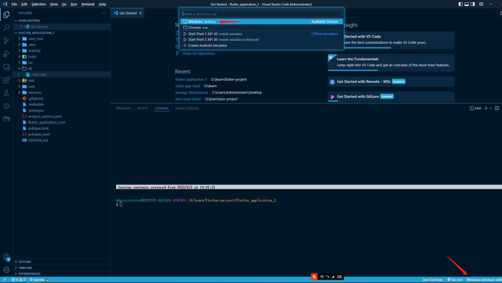Toggle the primary side bar layout icon
The image size is (502, 283).
tap(460, 4)
